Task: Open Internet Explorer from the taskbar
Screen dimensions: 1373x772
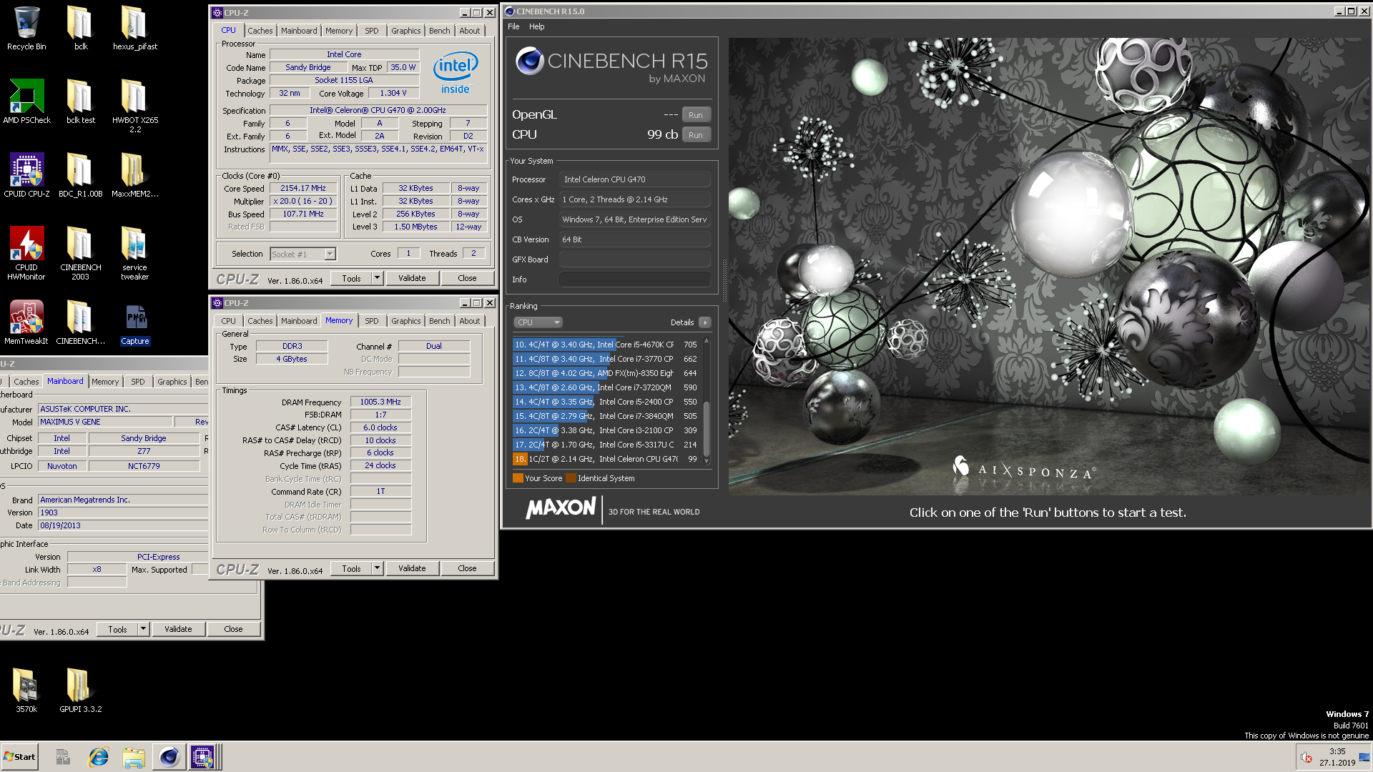Action: pos(98,757)
